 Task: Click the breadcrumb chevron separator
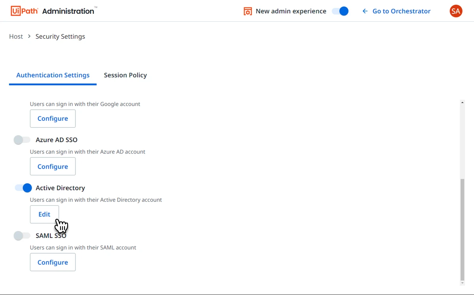coord(29,36)
